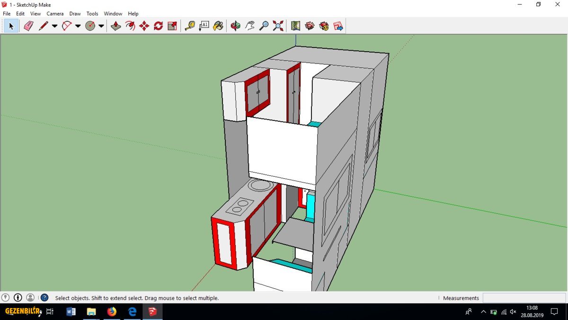
Task: Open 3D Warehouse from the toolbar
Action: pyautogui.click(x=310, y=26)
